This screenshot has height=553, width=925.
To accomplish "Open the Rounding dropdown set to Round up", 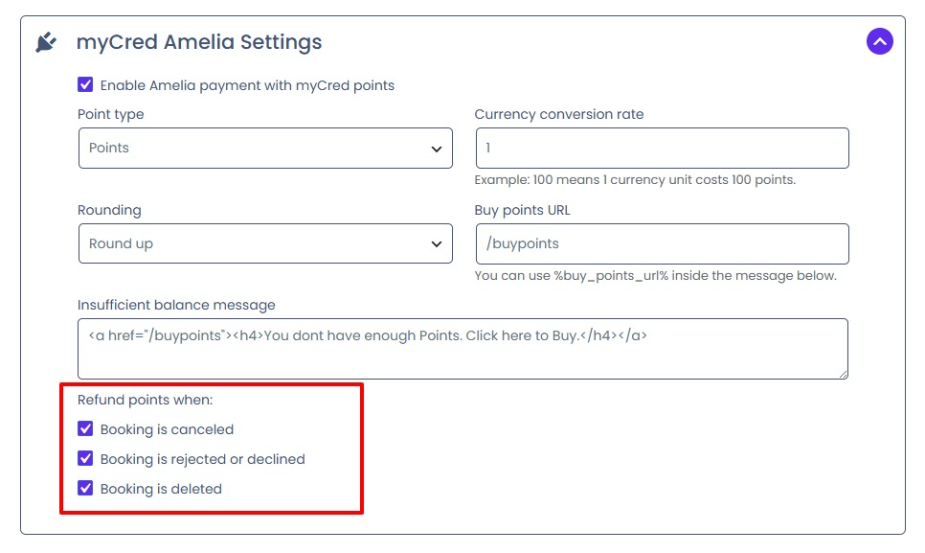I will 265,243.
